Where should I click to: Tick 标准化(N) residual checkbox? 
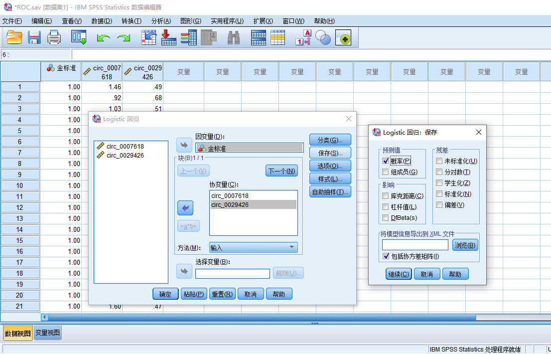pos(439,193)
